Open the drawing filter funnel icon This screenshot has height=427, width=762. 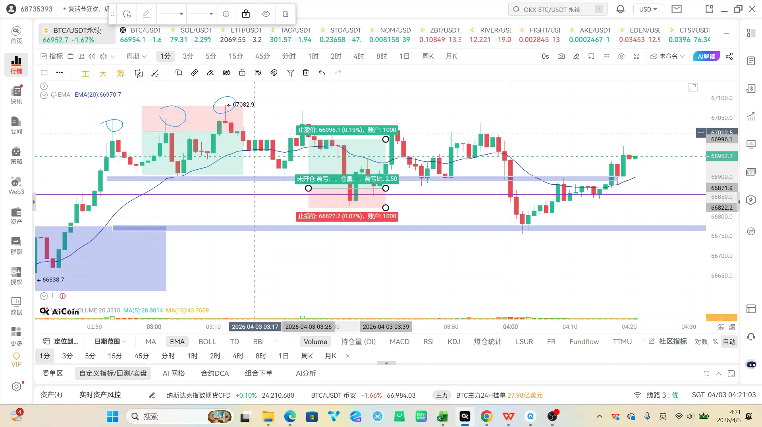pyautogui.click(x=291, y=73)
